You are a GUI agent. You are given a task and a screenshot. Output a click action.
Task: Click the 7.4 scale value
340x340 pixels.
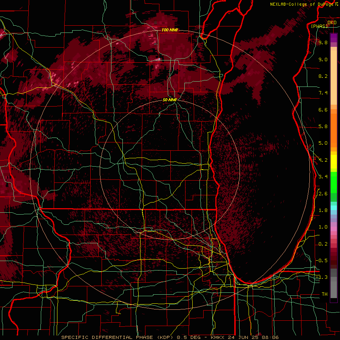coord(323,93)
